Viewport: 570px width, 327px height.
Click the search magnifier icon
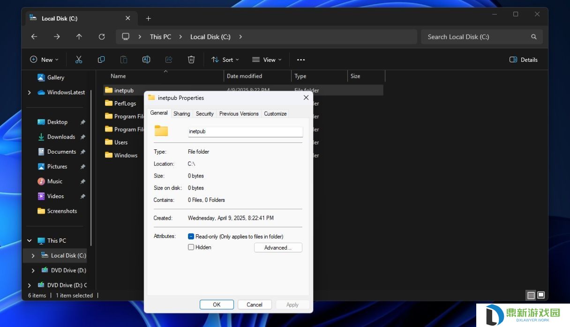[533, 37]
